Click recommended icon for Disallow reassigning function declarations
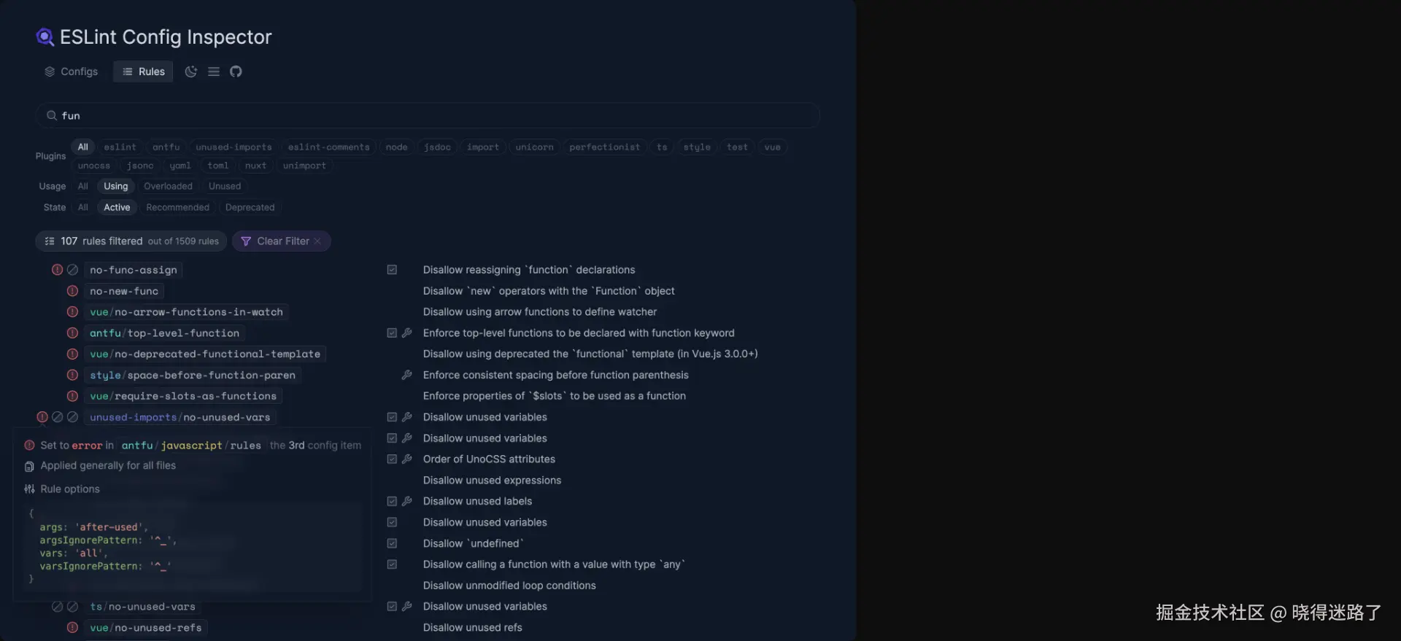 [392, 270]
